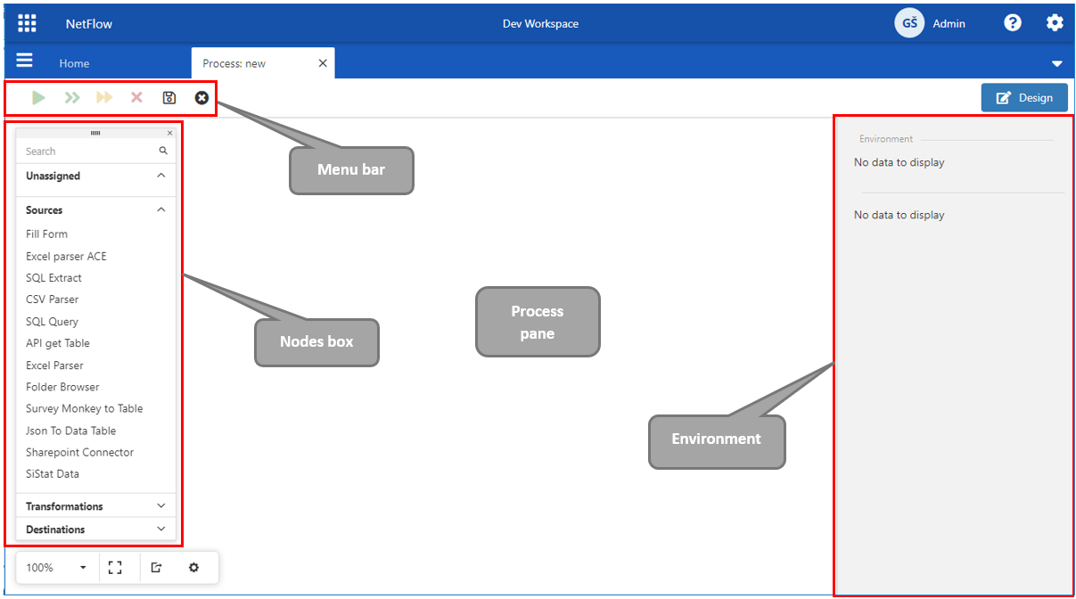Expand the Destinations node group
This screenshot has width=1076, height=599.
[x=96, y=529]
